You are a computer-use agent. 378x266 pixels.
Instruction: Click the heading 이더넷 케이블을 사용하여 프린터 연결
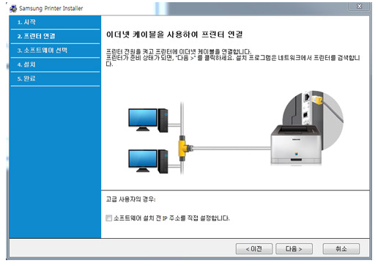(174, 34)
